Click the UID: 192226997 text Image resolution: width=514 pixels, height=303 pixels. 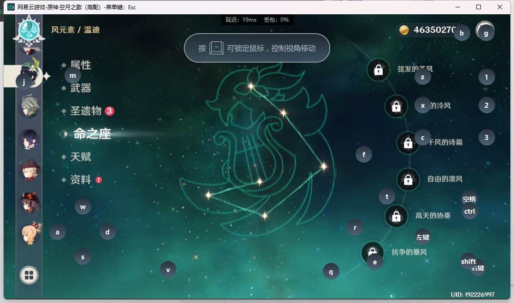473,295
